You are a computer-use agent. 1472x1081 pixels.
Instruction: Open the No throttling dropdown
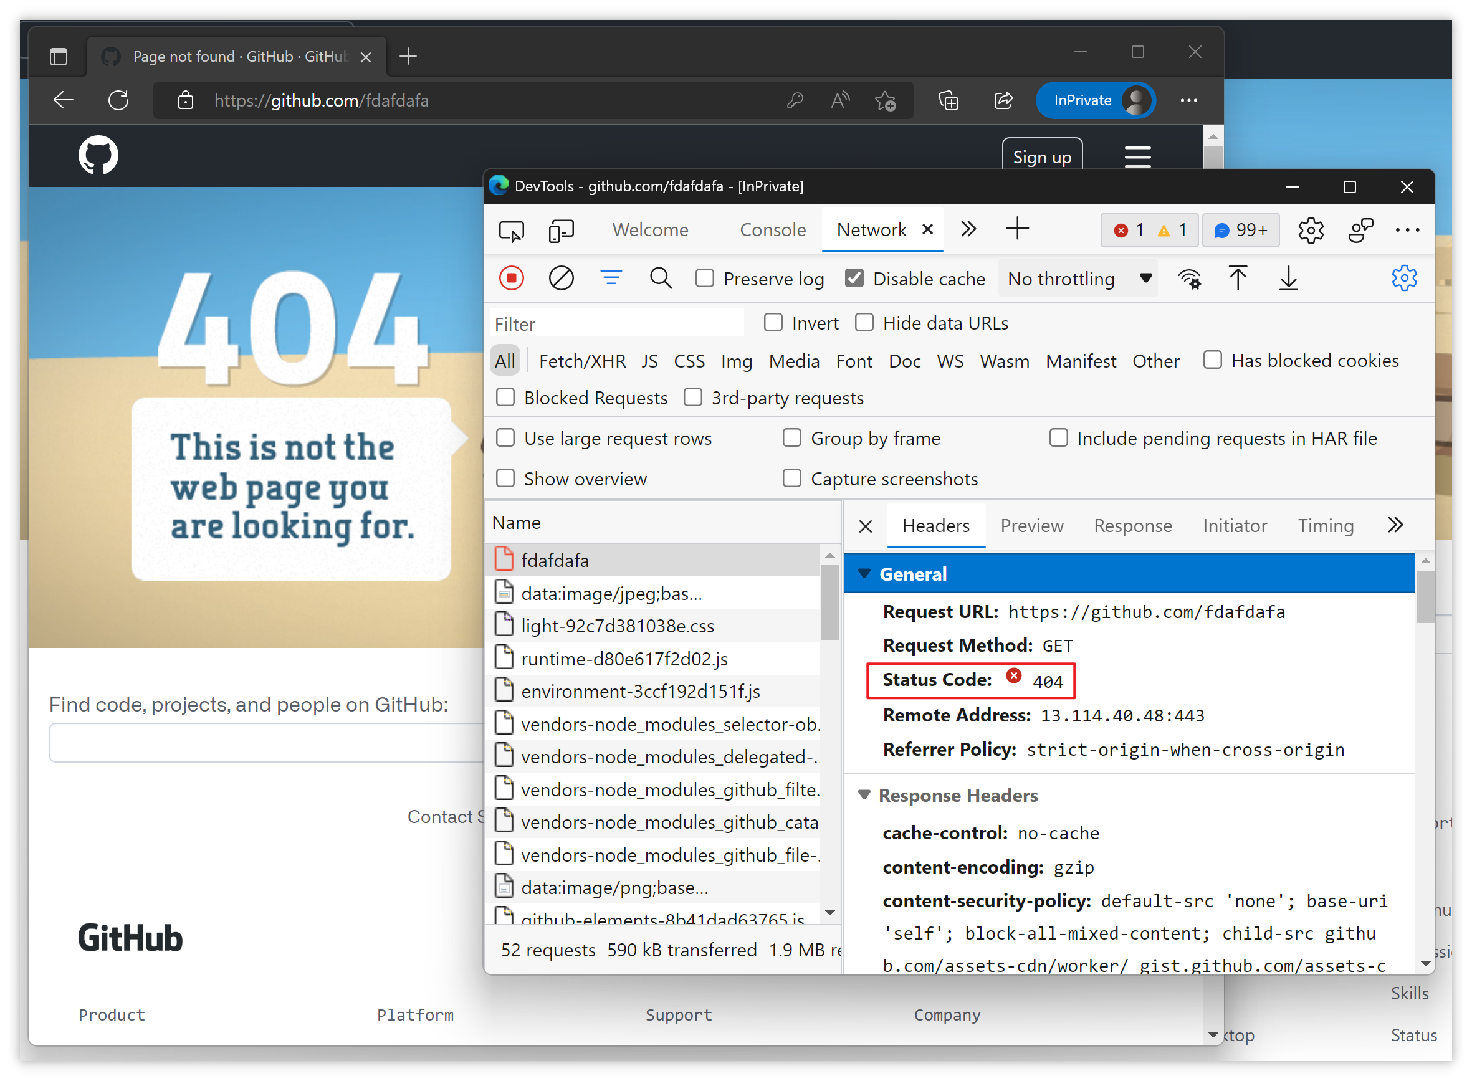coord(1078,279)
